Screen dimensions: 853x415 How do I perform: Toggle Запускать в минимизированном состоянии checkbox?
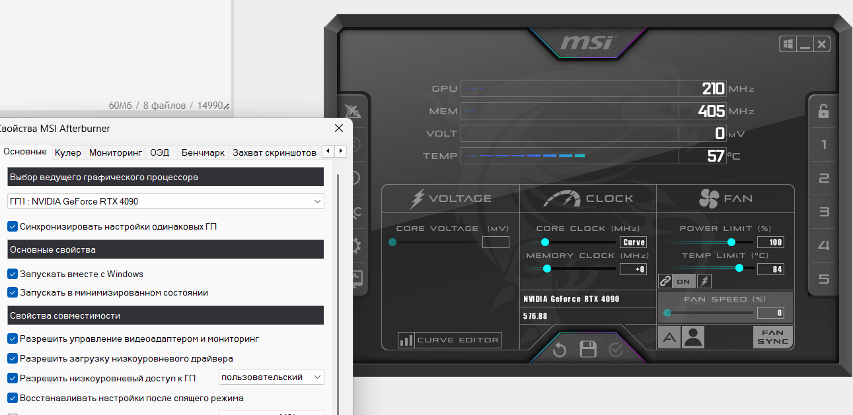13,292
